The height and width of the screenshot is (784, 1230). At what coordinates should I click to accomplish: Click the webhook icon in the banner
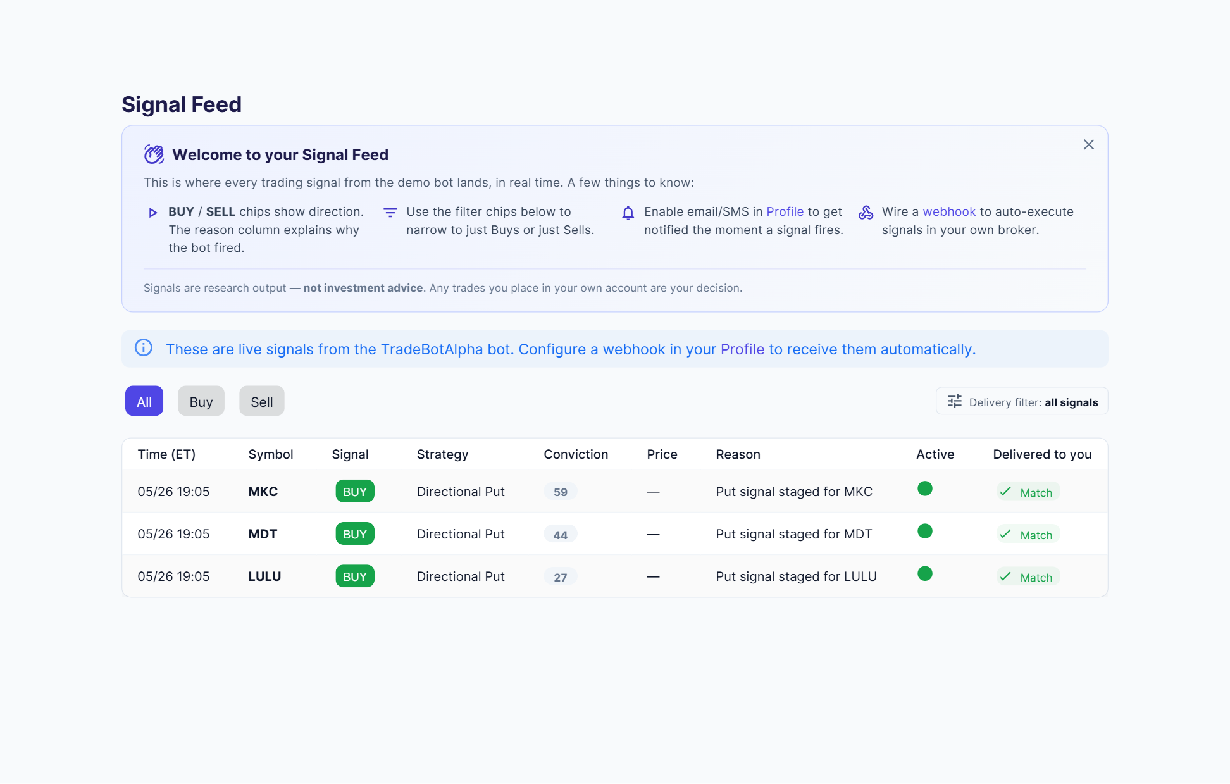pos(866,213)
